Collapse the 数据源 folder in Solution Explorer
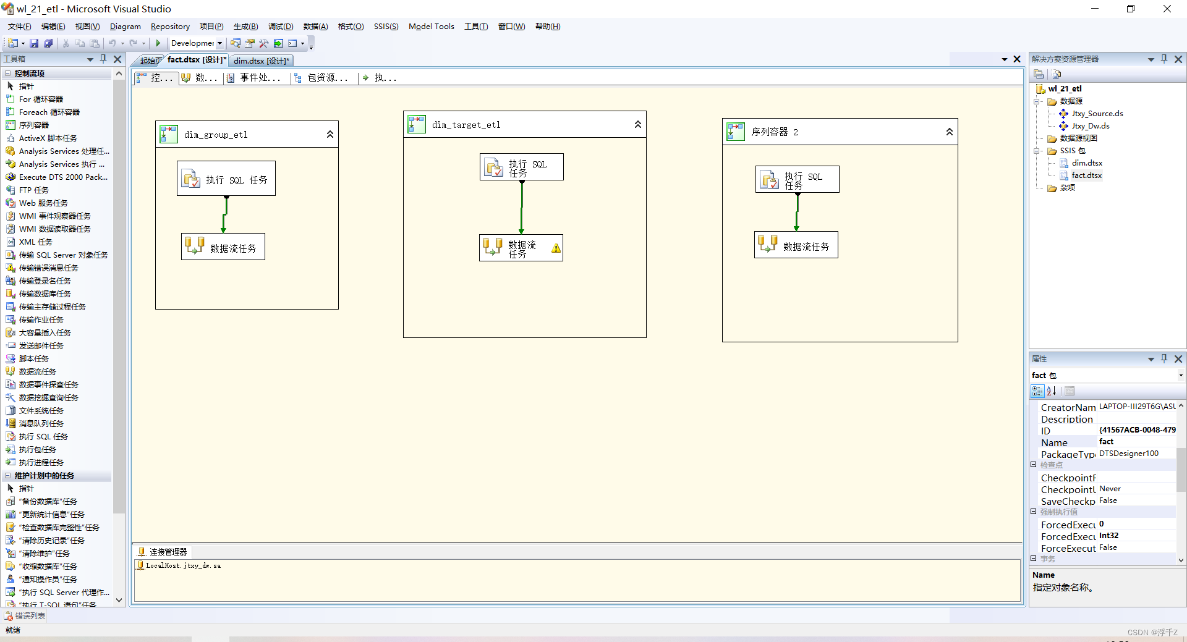 tap(1037, 101)
